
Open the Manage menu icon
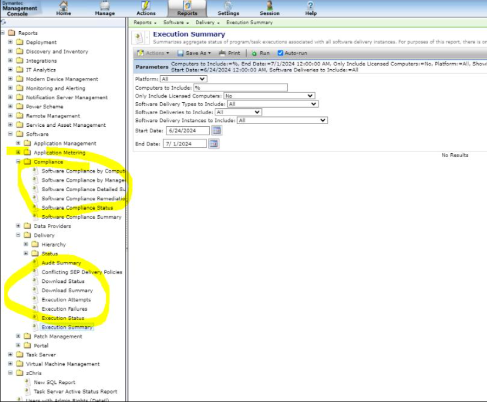click(105, 5)
